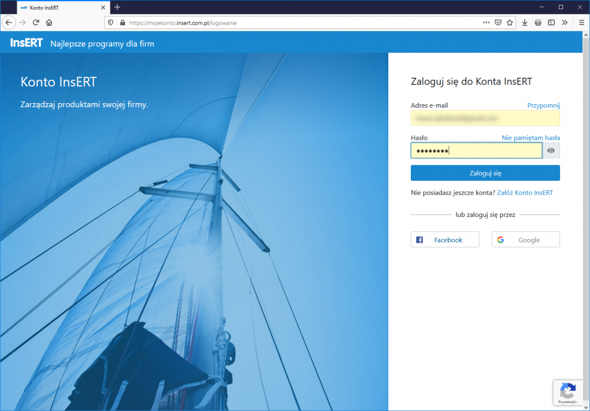The width and height of the screenshot is (590, 411).
Task: Log in with Google button
Action: [525, 239]
